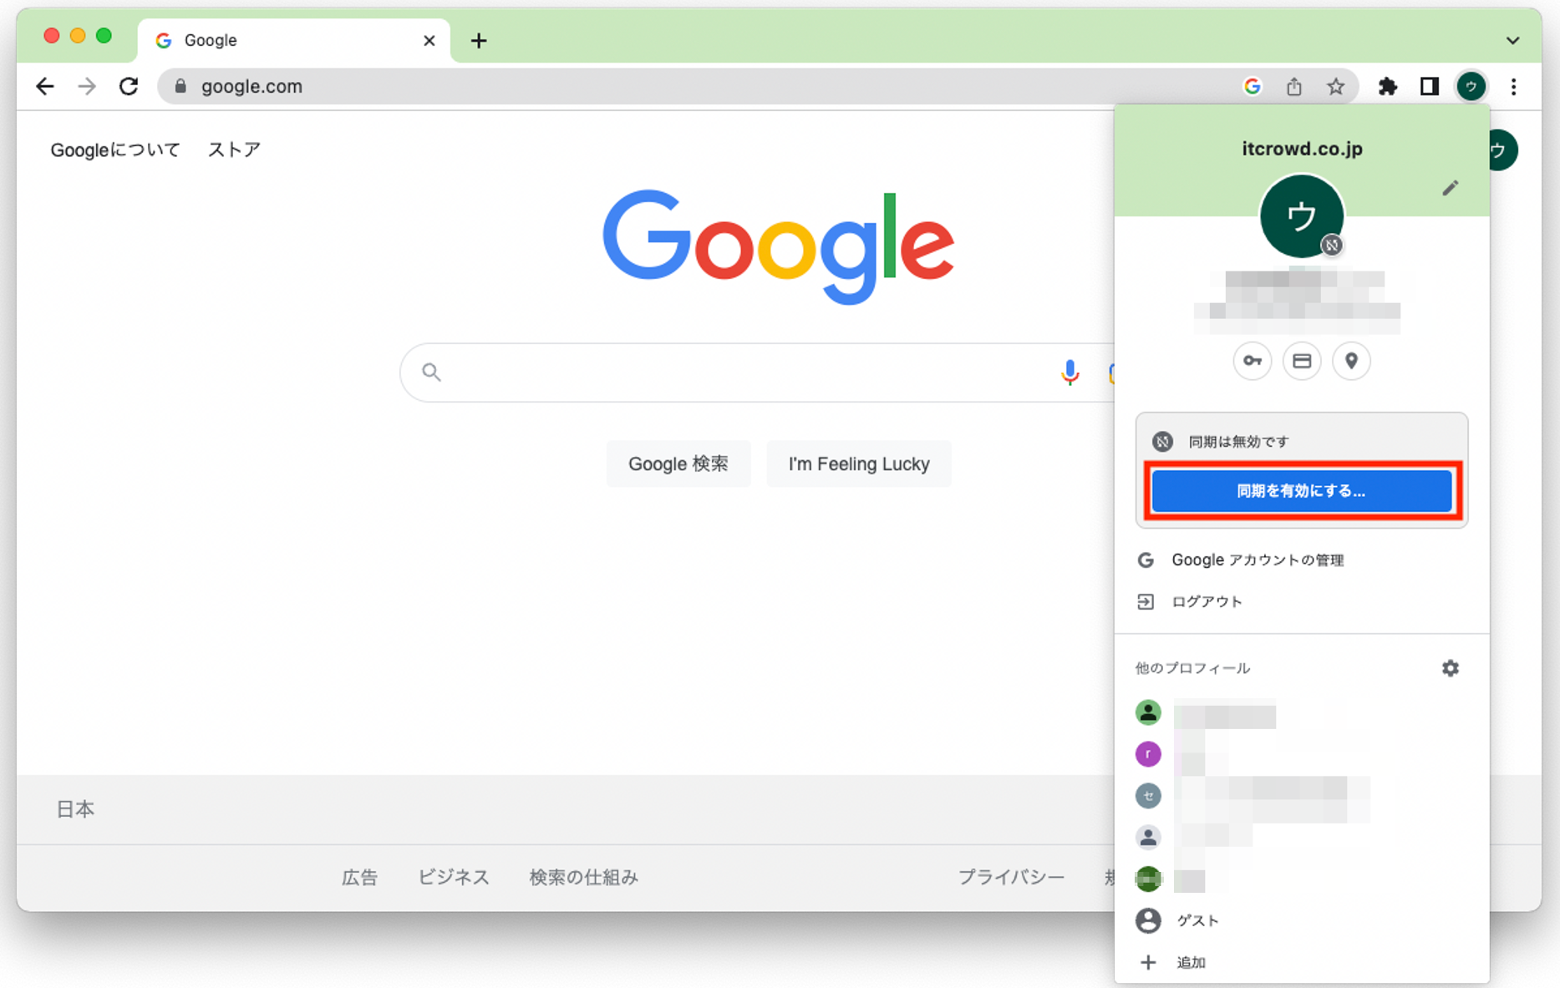1560x988 pixels.
Task: Open Google アカウントの管理
Action: coord(1257,560)
